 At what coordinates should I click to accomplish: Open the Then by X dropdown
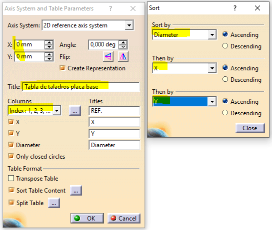point(212,68)
